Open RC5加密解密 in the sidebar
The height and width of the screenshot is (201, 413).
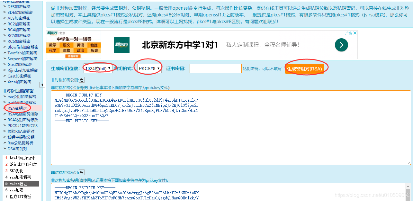(19, 35)
